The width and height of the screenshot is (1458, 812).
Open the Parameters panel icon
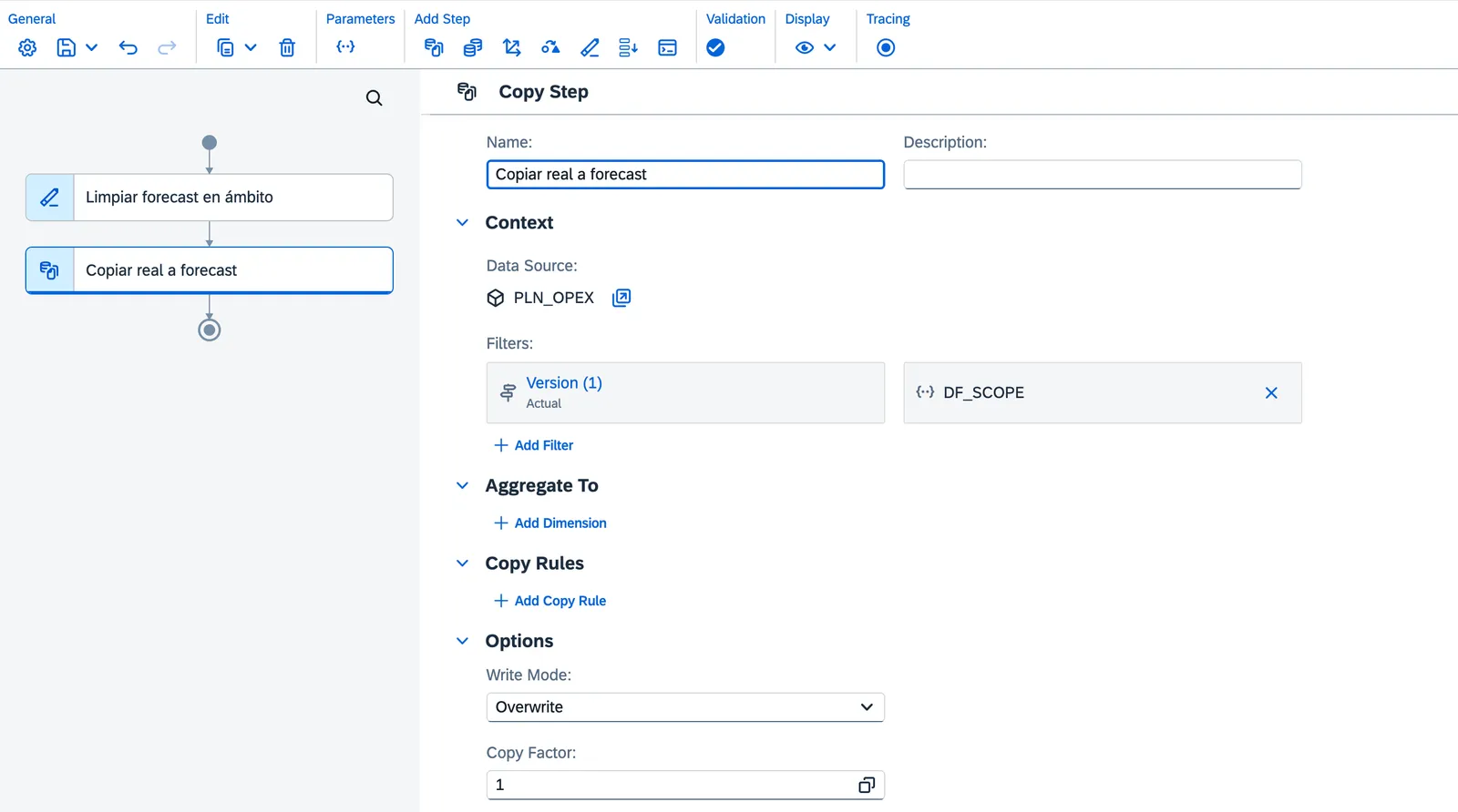click(x=345, y=46)
